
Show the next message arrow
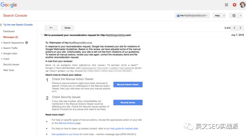click(240, 28)
